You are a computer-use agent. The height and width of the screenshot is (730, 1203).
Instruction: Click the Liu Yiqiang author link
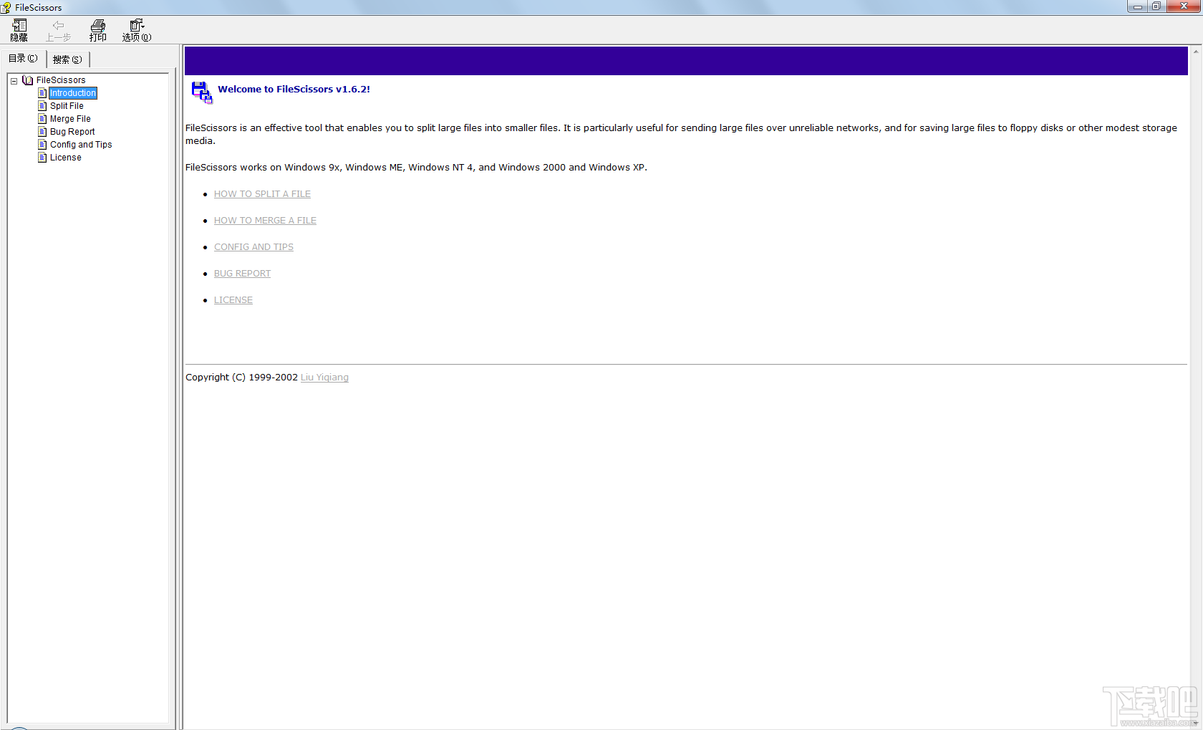[324, 378]
